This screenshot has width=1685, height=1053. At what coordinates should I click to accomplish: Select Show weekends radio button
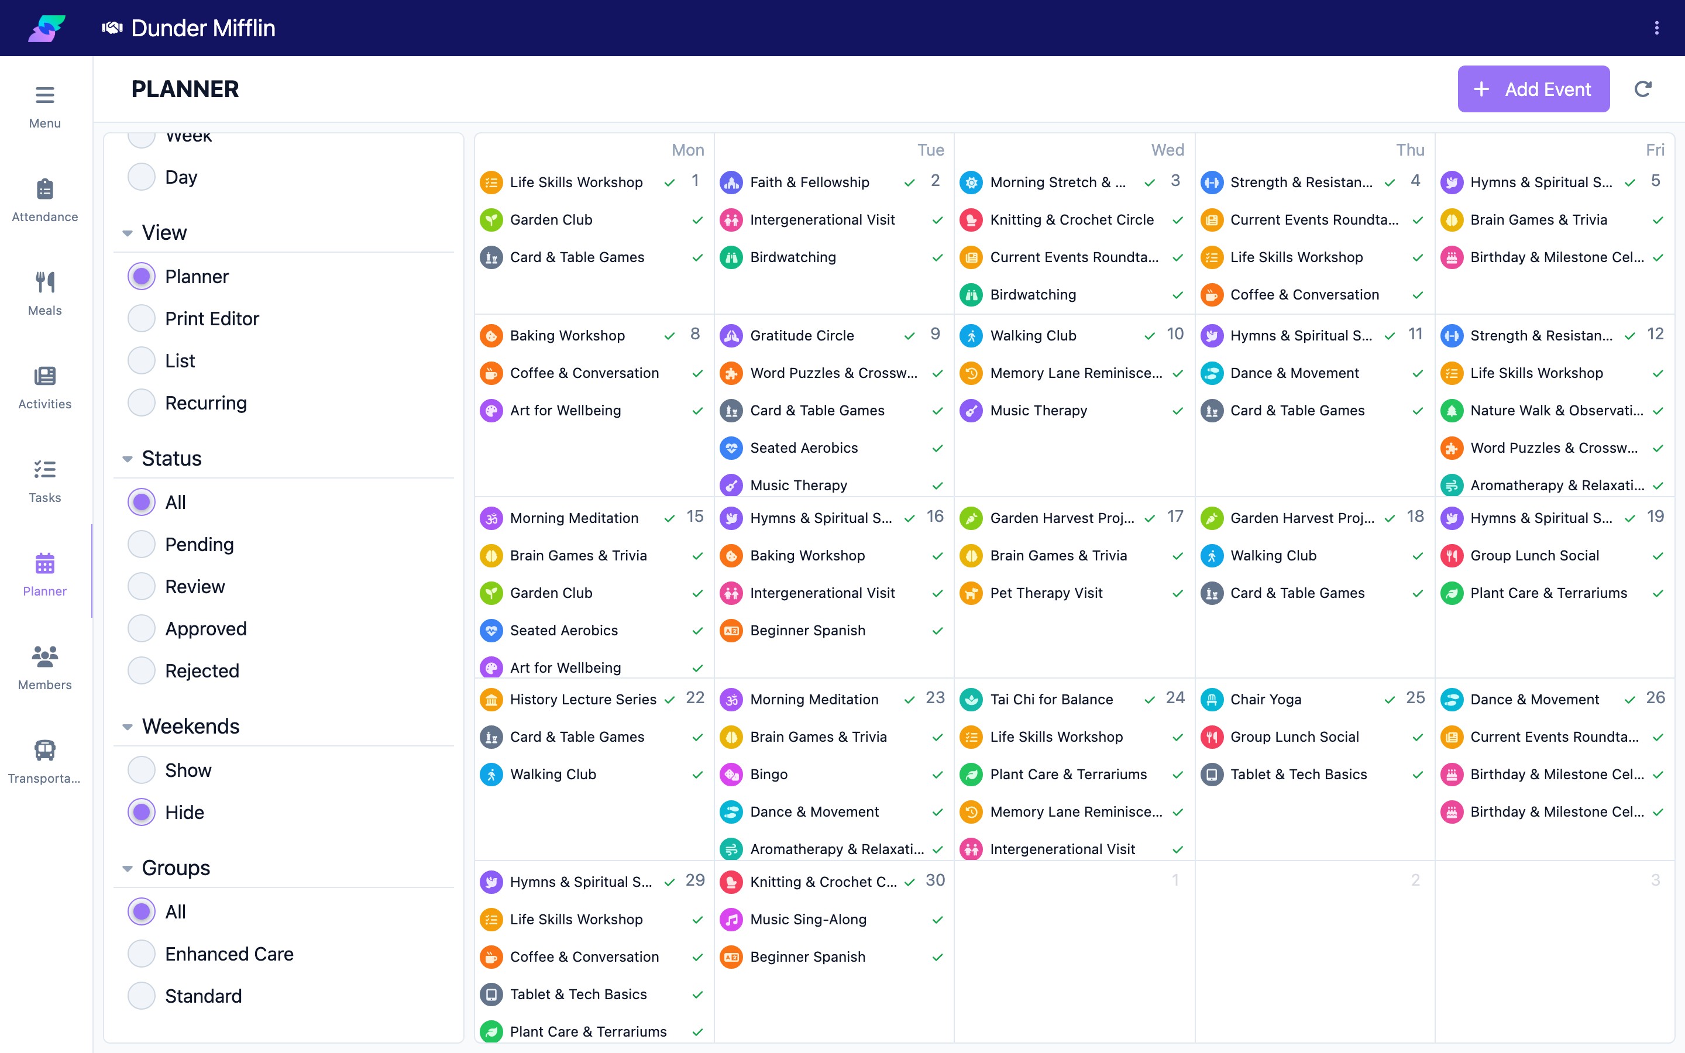click(x=142, y=770)
